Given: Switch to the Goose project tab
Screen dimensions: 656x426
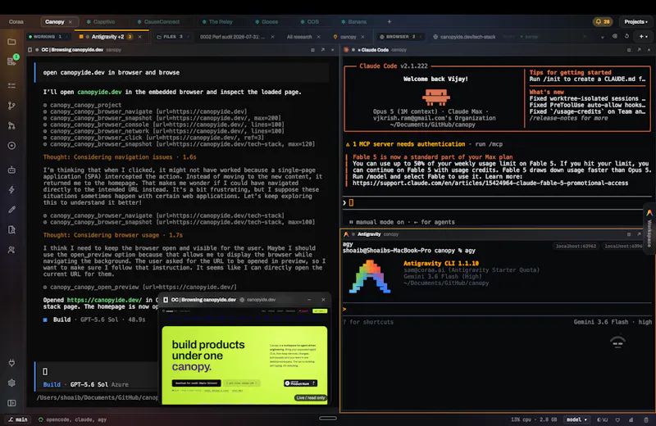Looking at the screenshot, I should [x=266, y=22].
